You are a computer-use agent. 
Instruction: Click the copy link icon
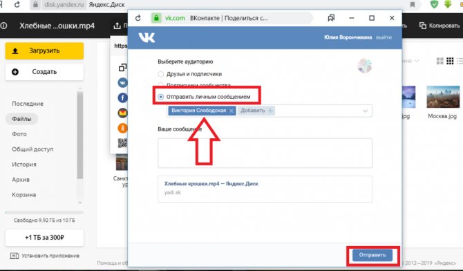click(x=122, y=68)
